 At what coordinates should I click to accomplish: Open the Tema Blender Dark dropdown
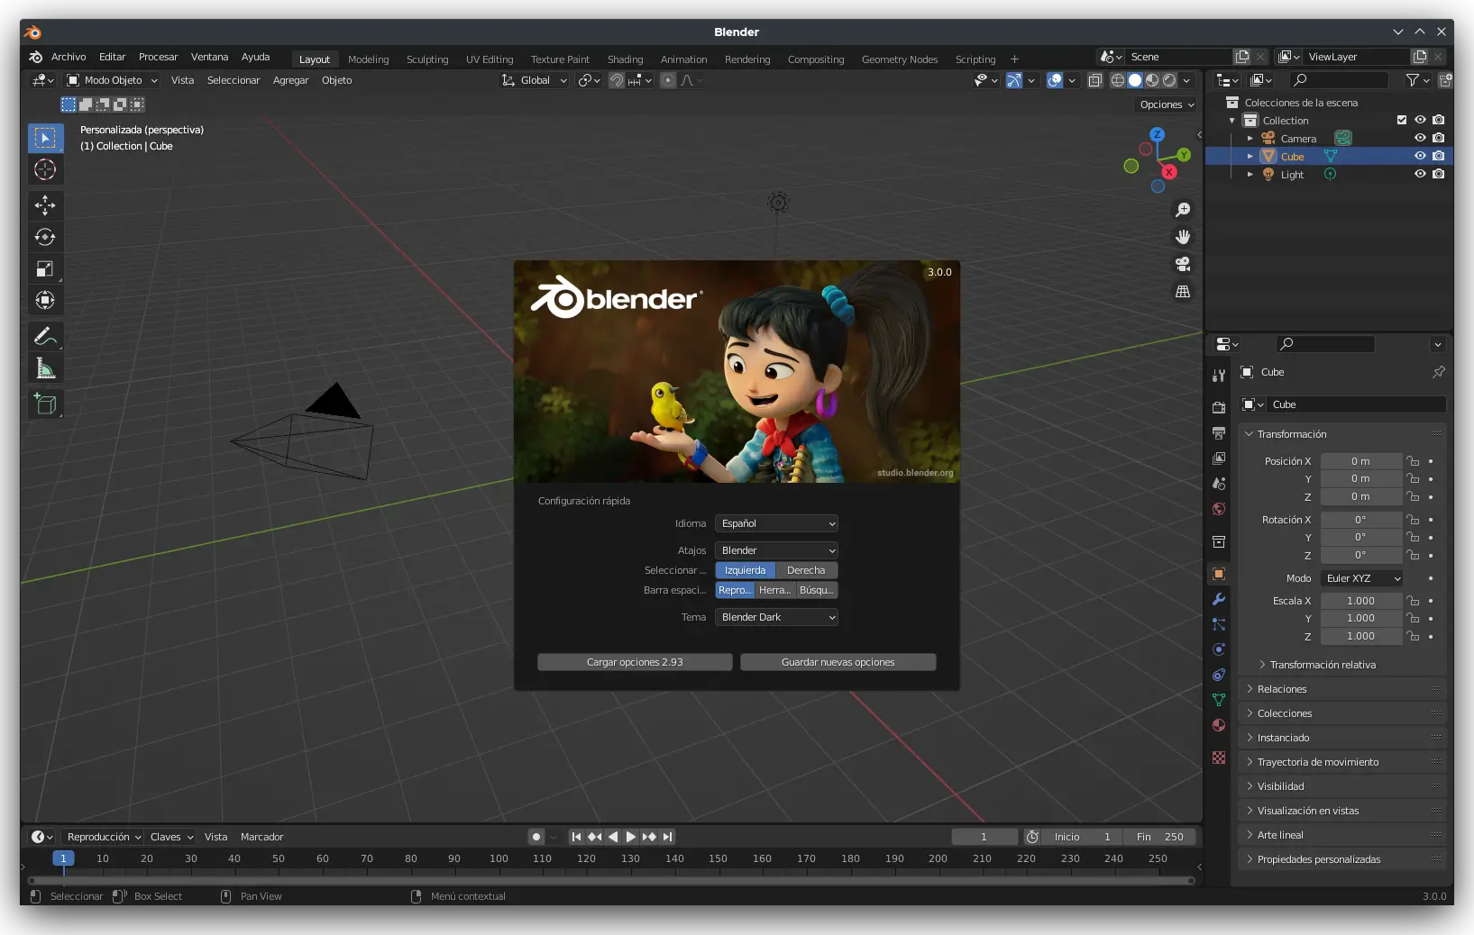tap(776, 617)
